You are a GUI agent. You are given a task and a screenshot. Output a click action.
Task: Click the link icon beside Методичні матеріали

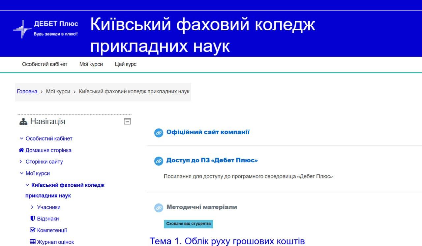pos(159,208)
